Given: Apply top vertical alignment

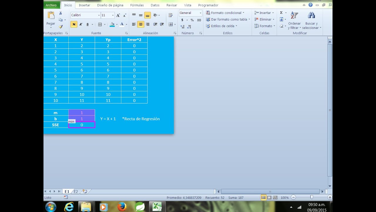Looking at the screenshot, I should click(134, 15).
